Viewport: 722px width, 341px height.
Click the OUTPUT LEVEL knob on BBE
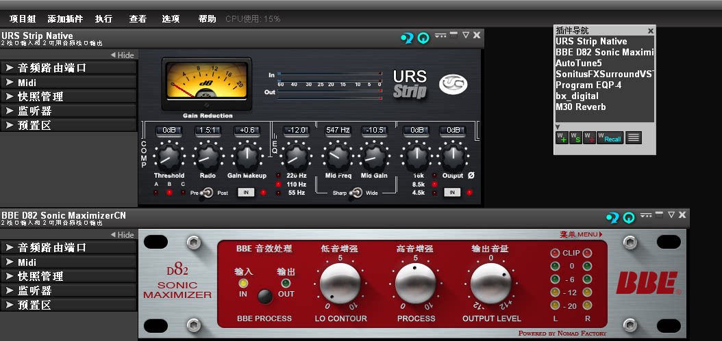pos(491,283)
